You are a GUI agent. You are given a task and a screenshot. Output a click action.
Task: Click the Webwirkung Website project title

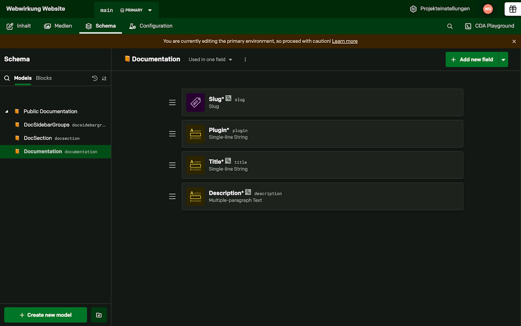36,9
